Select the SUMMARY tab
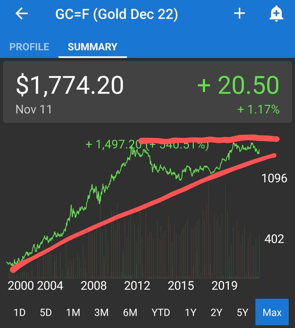Viewport: 295px width, 328px height. tap(92, 47)
